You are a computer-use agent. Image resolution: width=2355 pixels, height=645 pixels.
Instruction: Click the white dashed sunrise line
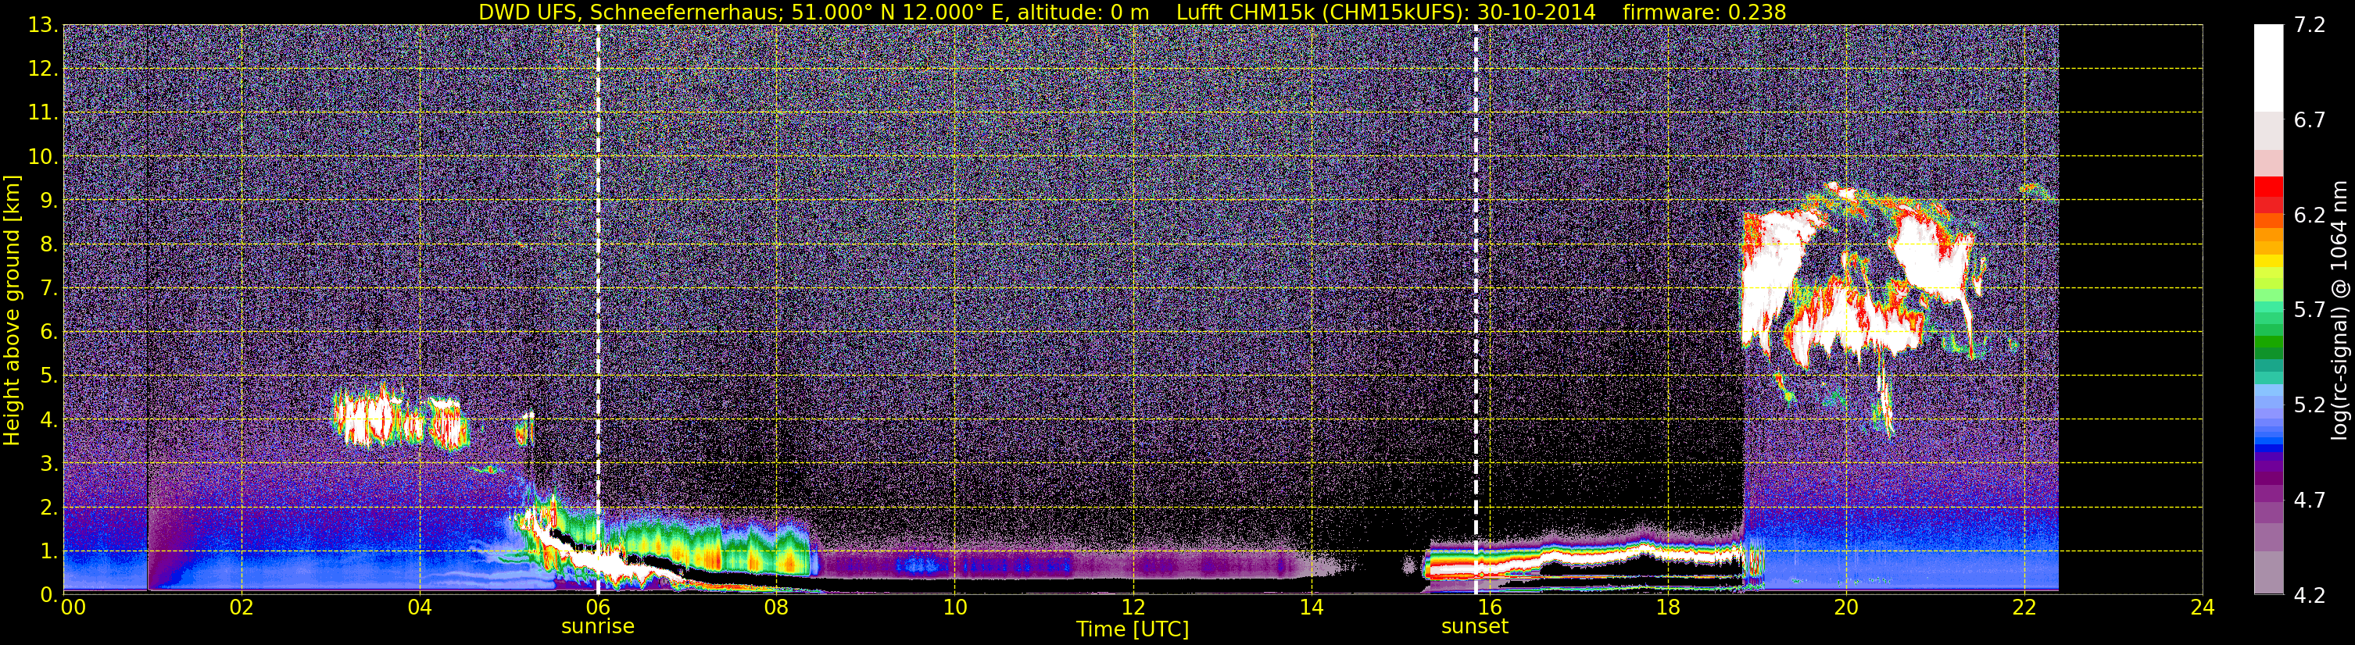pos(598,310)
